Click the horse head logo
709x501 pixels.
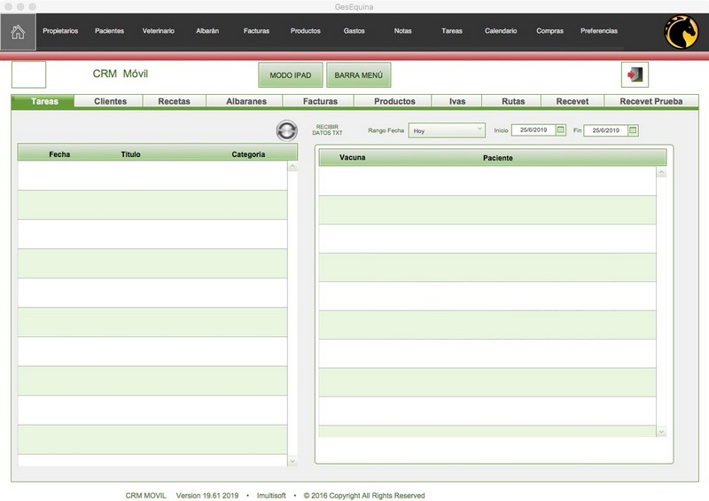681,33
